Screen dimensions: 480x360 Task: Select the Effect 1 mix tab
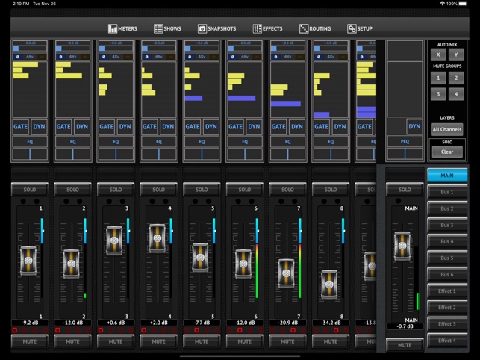pos(446,291)
